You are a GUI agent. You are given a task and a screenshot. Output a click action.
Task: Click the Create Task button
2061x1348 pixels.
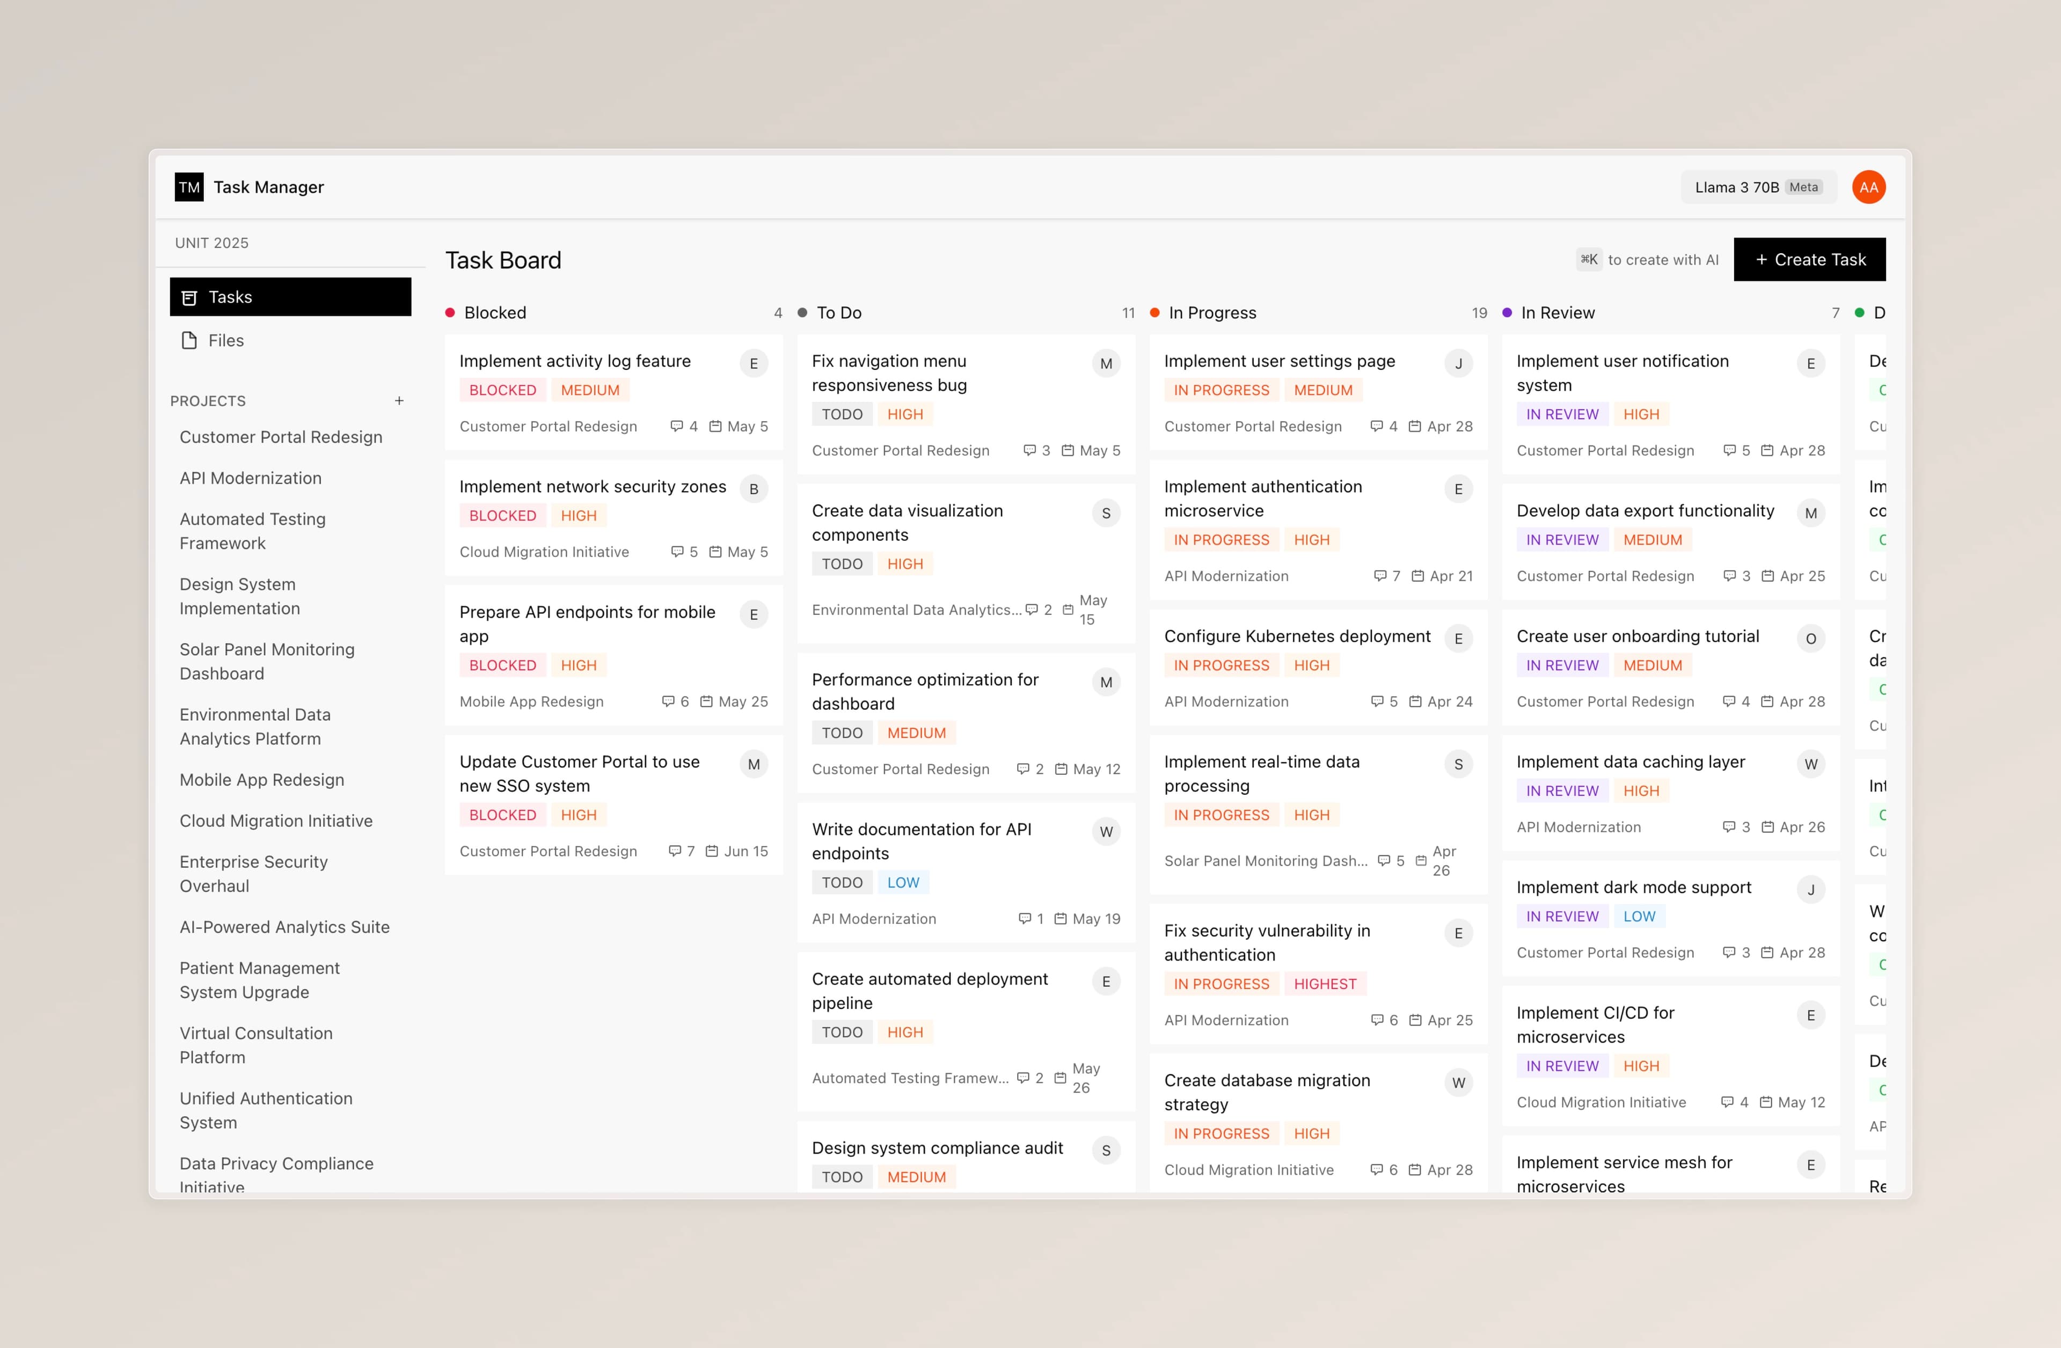1809,259
